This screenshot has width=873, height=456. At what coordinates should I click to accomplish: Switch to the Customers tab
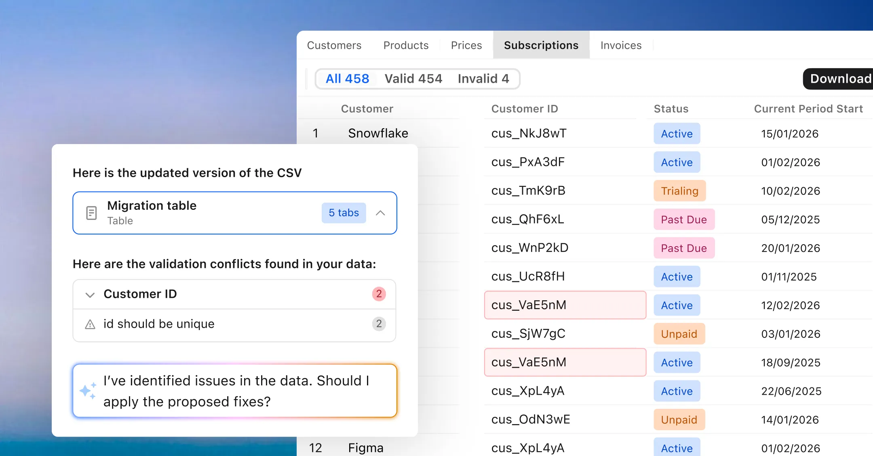[x=334, y=45]
